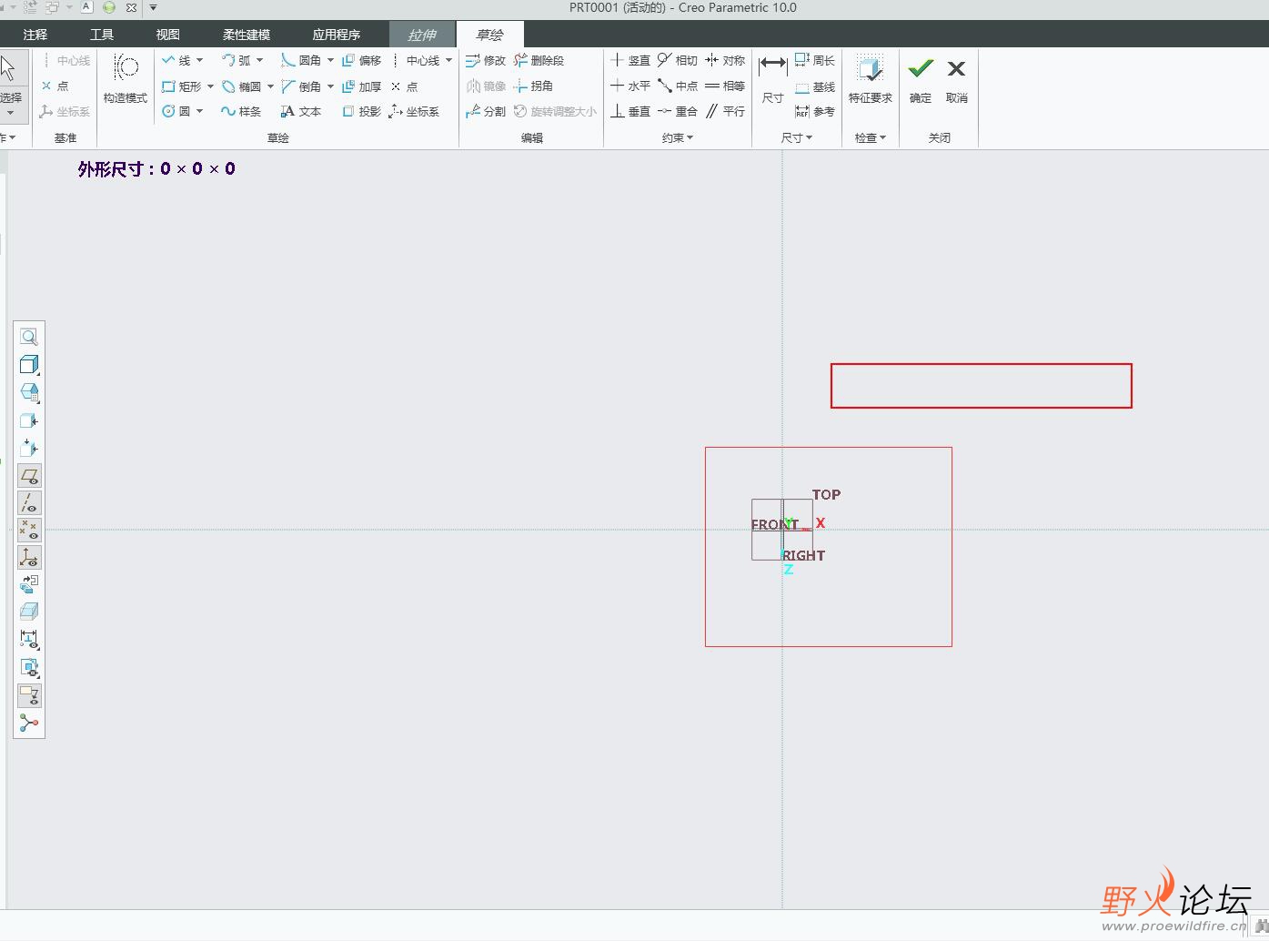Expand the 检查 (Inspect) group menu
This screenshot has height=941, width=1269.
871,137
